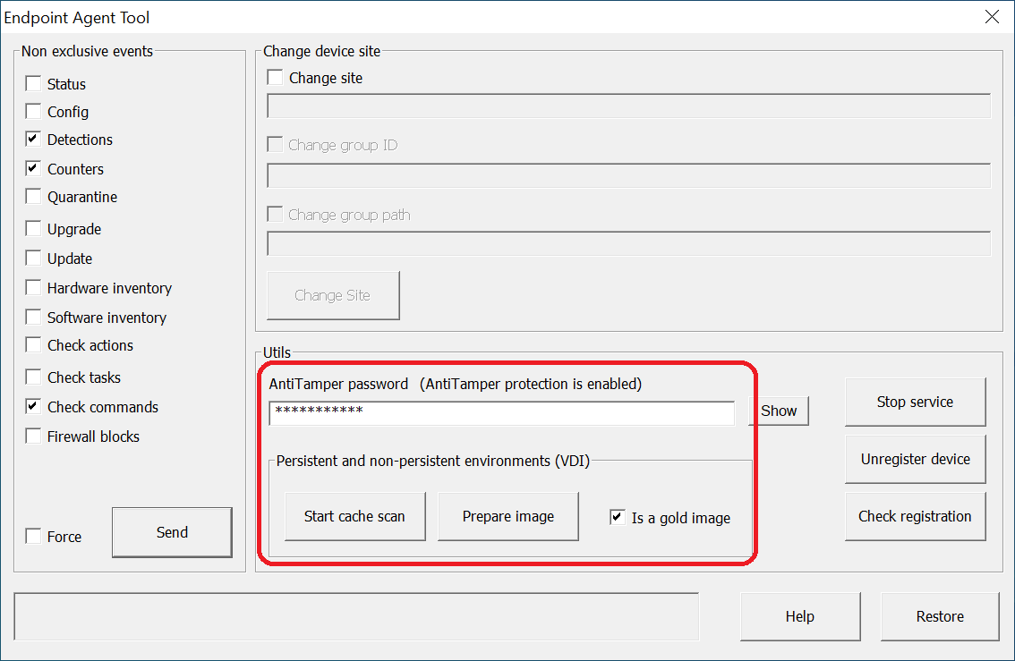Enable the Firewall blocks event
This screenshot has height=661, width=1015.
coord(34,436)
